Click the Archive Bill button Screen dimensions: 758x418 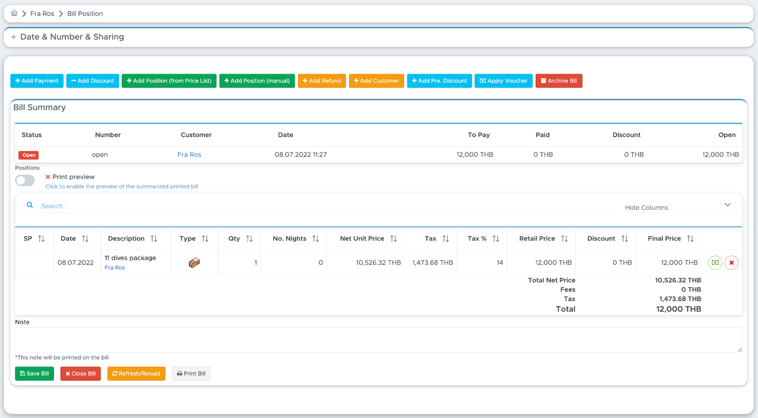click(559, 81)
